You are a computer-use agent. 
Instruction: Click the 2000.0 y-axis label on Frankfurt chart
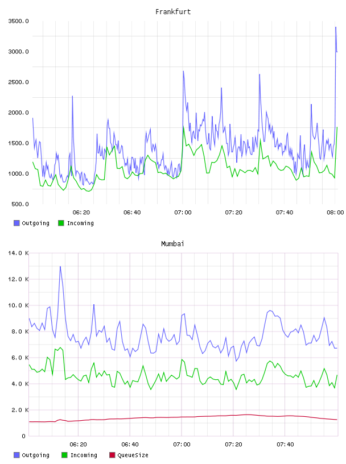(18, 113)
